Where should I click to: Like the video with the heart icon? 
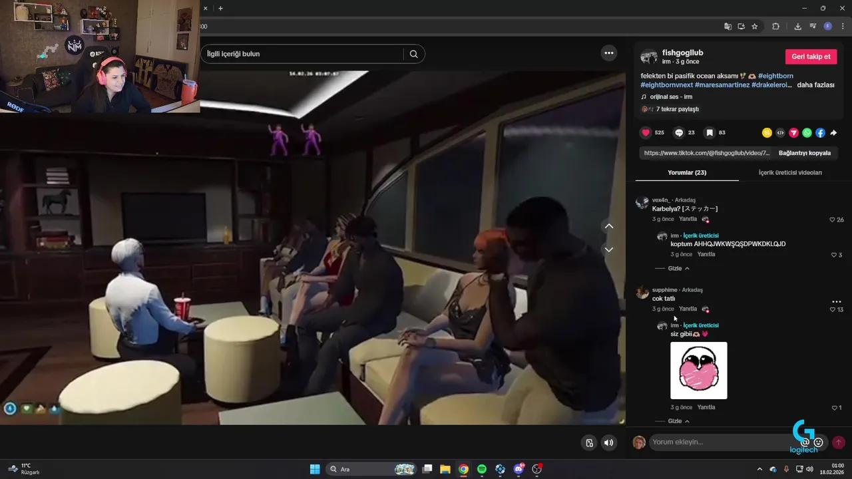pos(646,132)
